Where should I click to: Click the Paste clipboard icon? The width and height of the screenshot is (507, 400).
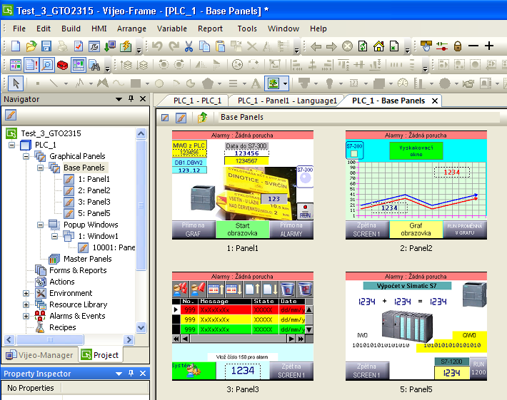click(x=220, y=46)
